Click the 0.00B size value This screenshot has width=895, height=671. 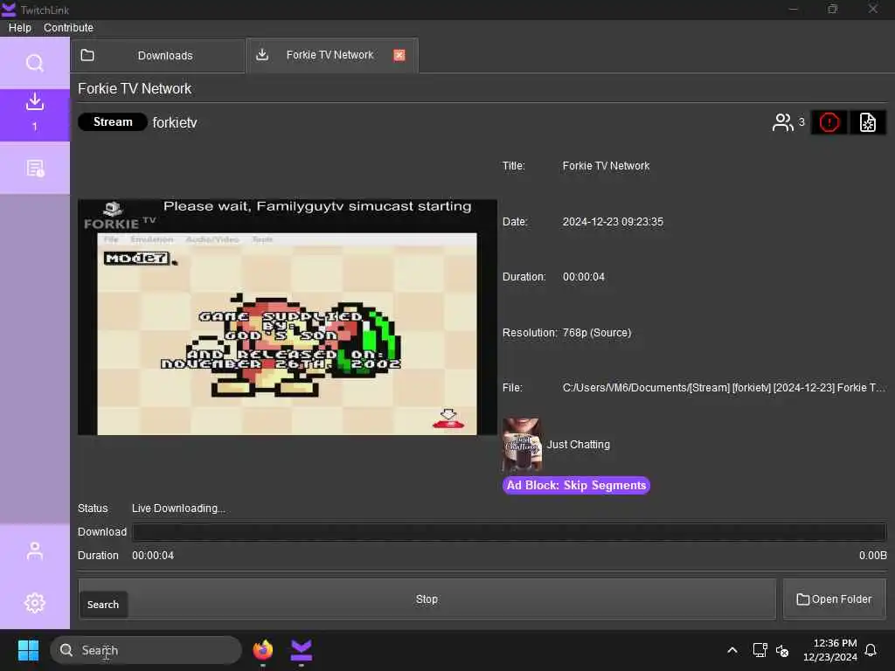point(873,555)
